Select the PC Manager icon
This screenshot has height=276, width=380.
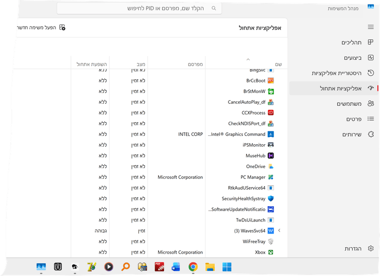[x=270, y=177]
